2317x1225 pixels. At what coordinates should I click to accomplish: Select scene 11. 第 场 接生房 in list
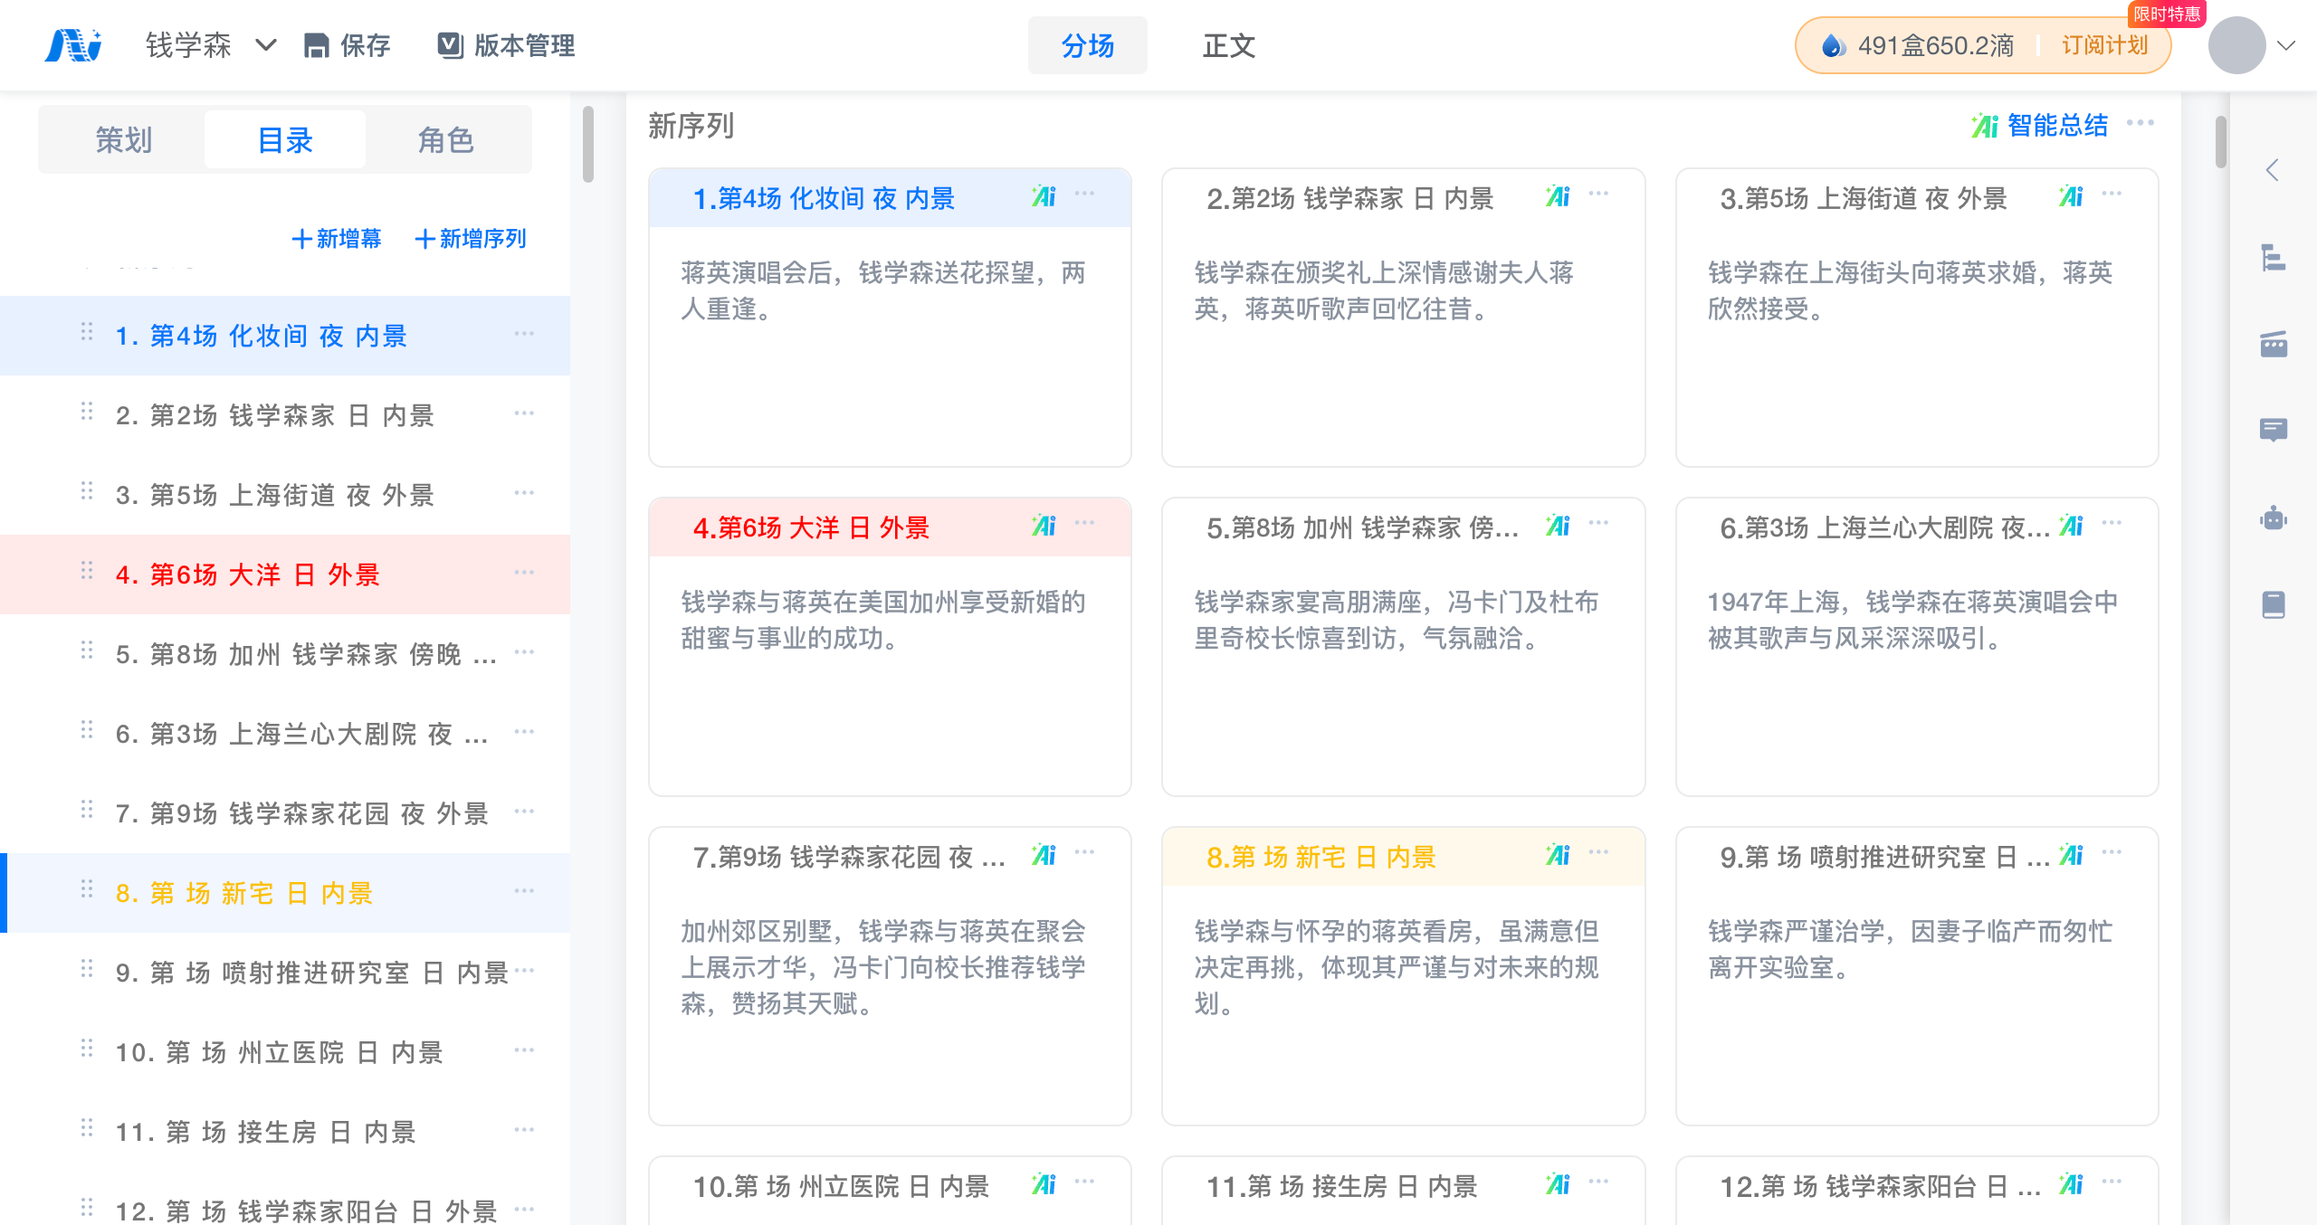pos(285,1132)
